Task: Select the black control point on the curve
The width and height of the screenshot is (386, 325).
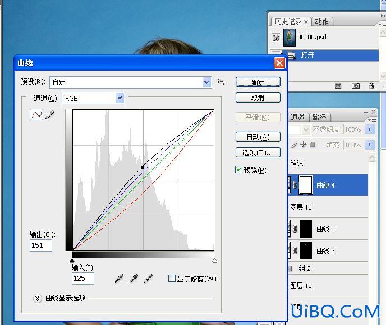Action: [x=142, y=167]
